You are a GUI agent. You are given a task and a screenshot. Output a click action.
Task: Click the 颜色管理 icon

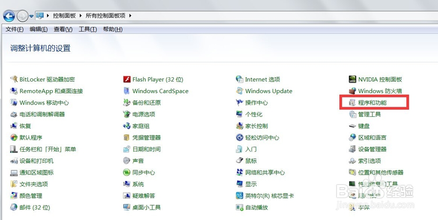tap(14, 196)
